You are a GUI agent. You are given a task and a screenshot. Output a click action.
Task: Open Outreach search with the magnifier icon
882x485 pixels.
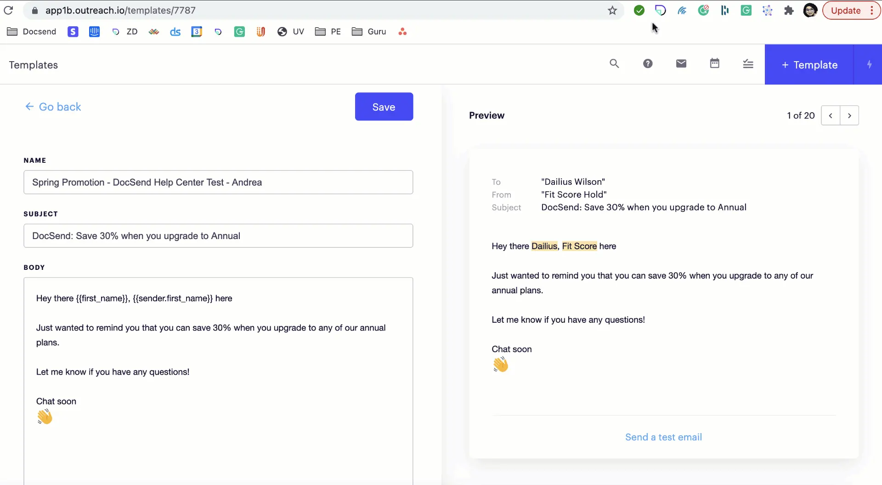tap(614, 63)
